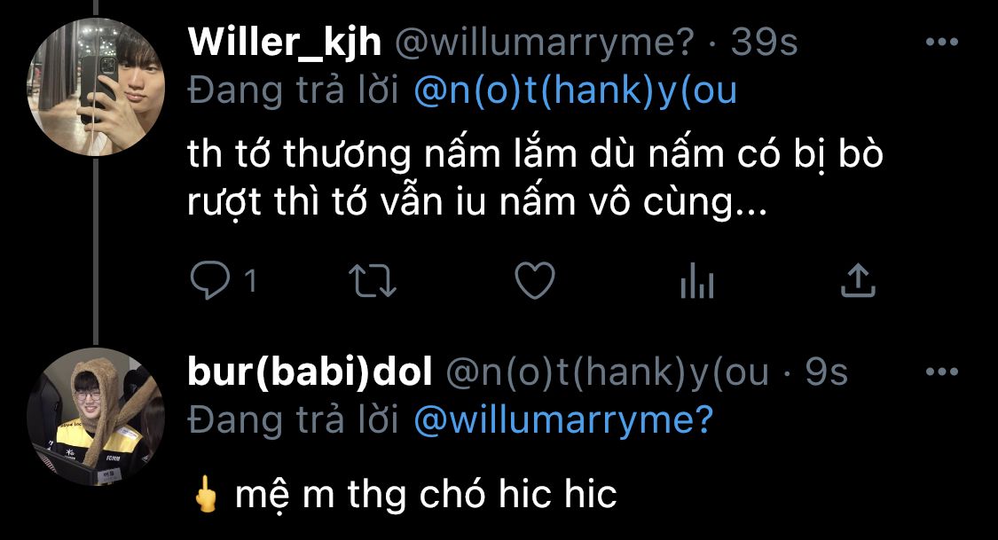998x540 pixels.
Task: Open bur(babi)dol's profile picture
Action: click(97, 417)
